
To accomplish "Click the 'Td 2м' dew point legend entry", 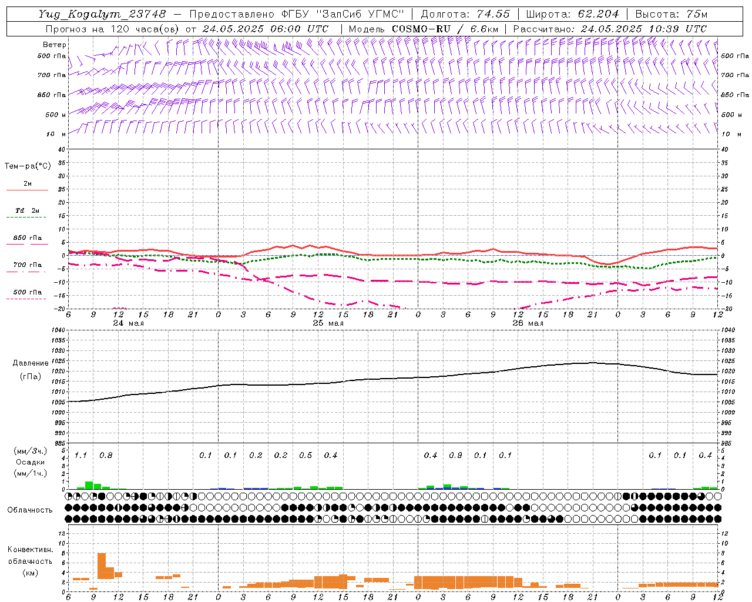I will pyautogui.click(x=27, y=210).
